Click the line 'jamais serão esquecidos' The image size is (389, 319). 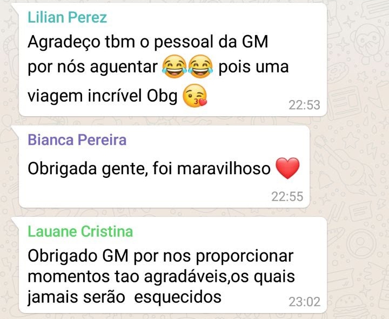coord(124,297)
